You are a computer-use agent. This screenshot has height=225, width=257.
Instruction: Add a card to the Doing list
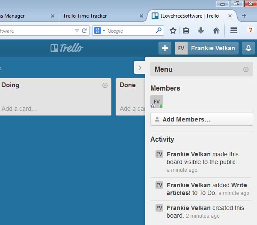click(x=19, y=109)
